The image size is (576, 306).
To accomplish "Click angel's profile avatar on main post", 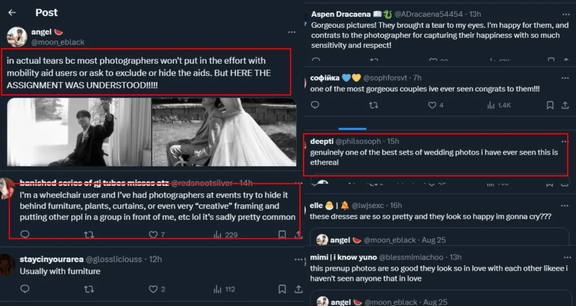I will [17, 37].
